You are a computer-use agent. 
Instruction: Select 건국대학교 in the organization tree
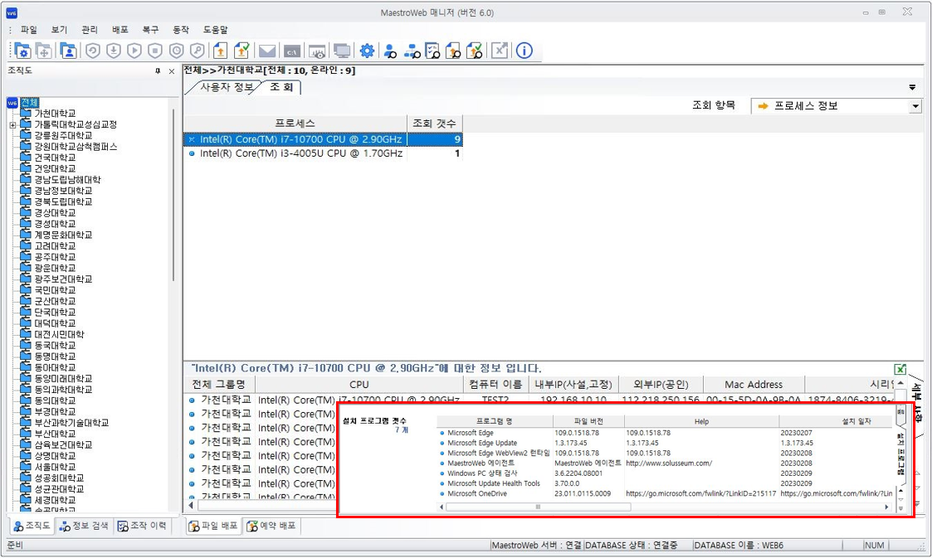[x=55, y=158]
